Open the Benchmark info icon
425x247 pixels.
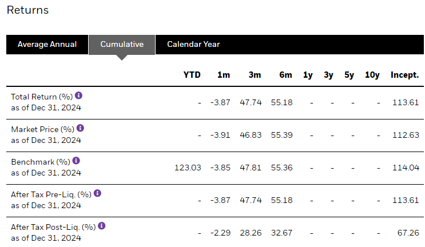76,161
